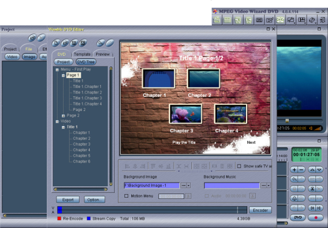Click the up triangle button on control pad
328x228 pixels.
(312, 170)
